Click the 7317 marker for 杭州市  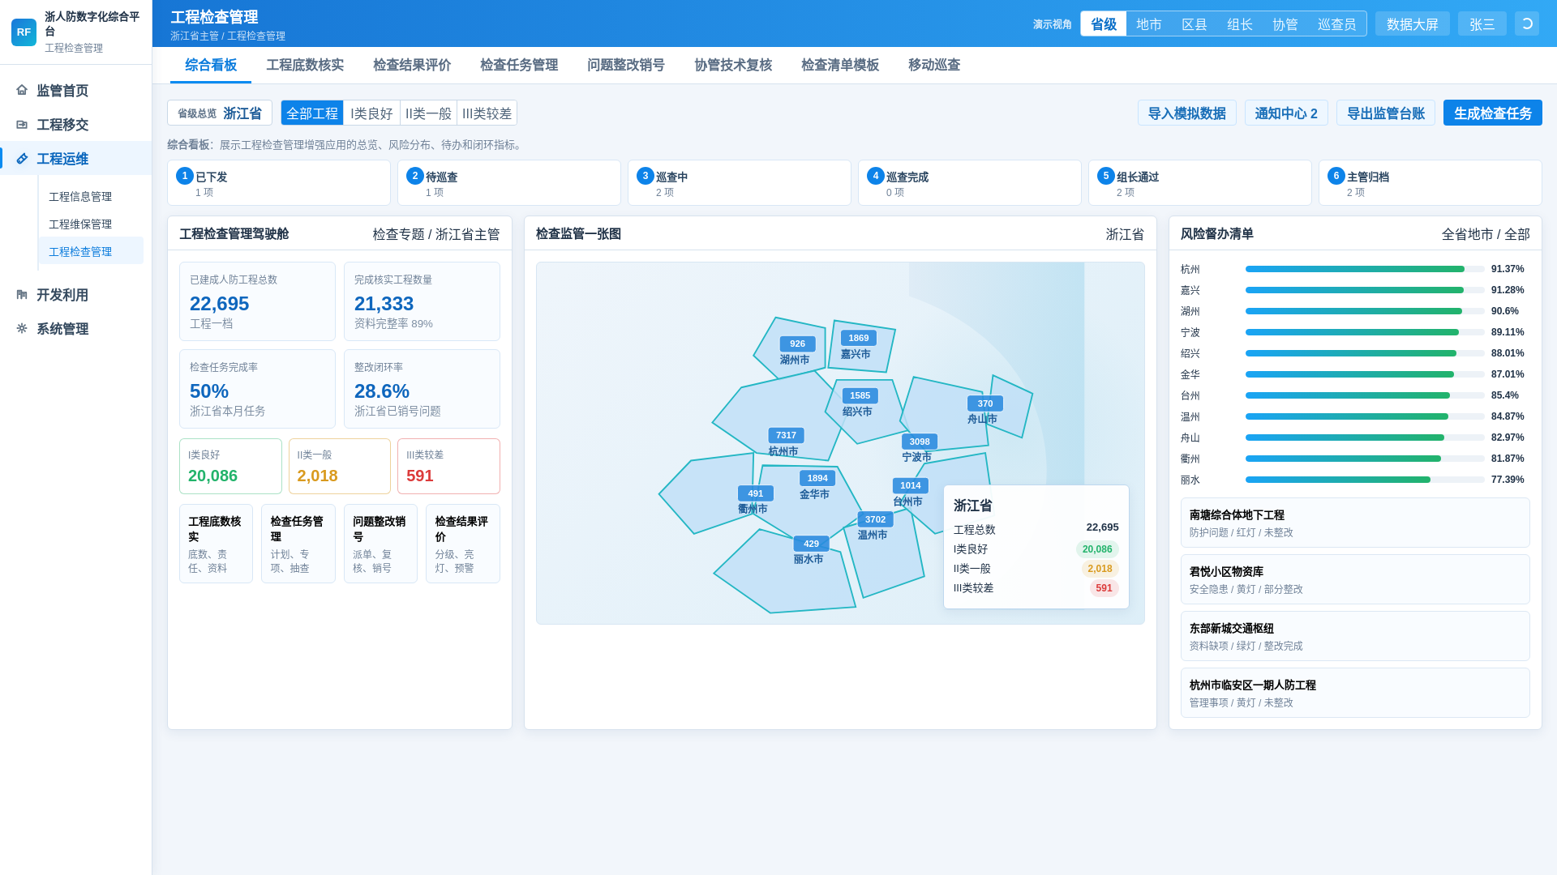tap(786, 435)
